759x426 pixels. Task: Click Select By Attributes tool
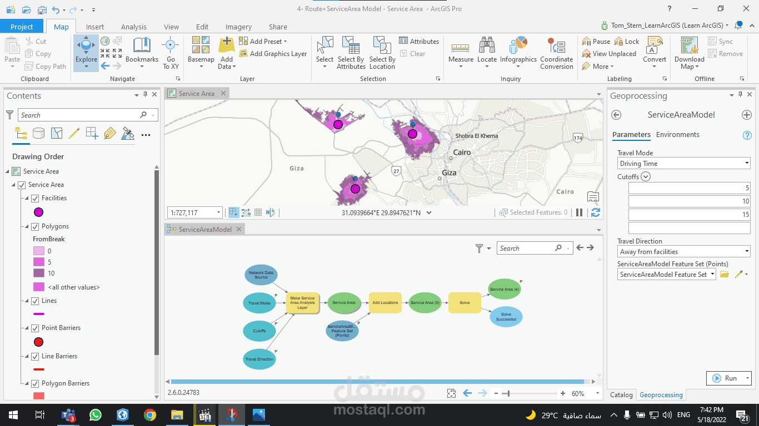click(351, 53)
